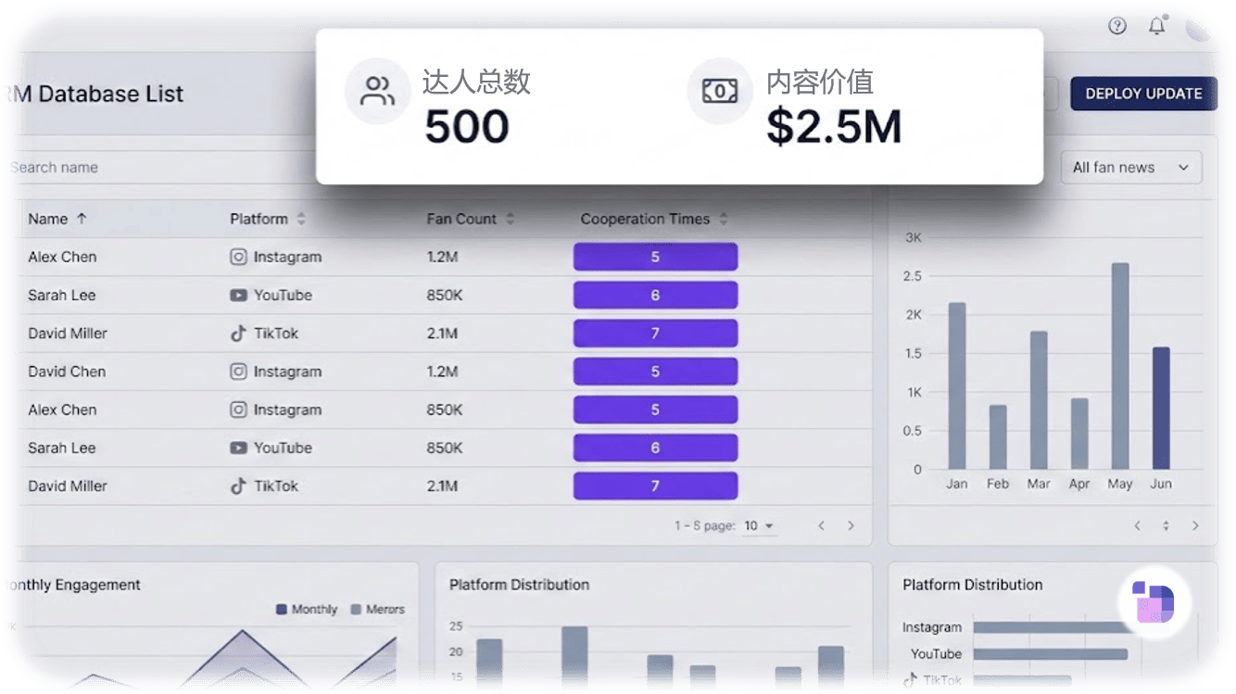
Task: Select the Instagram icon beside Alex Chen
Action: pyautogui.click(x=238, y=257)
